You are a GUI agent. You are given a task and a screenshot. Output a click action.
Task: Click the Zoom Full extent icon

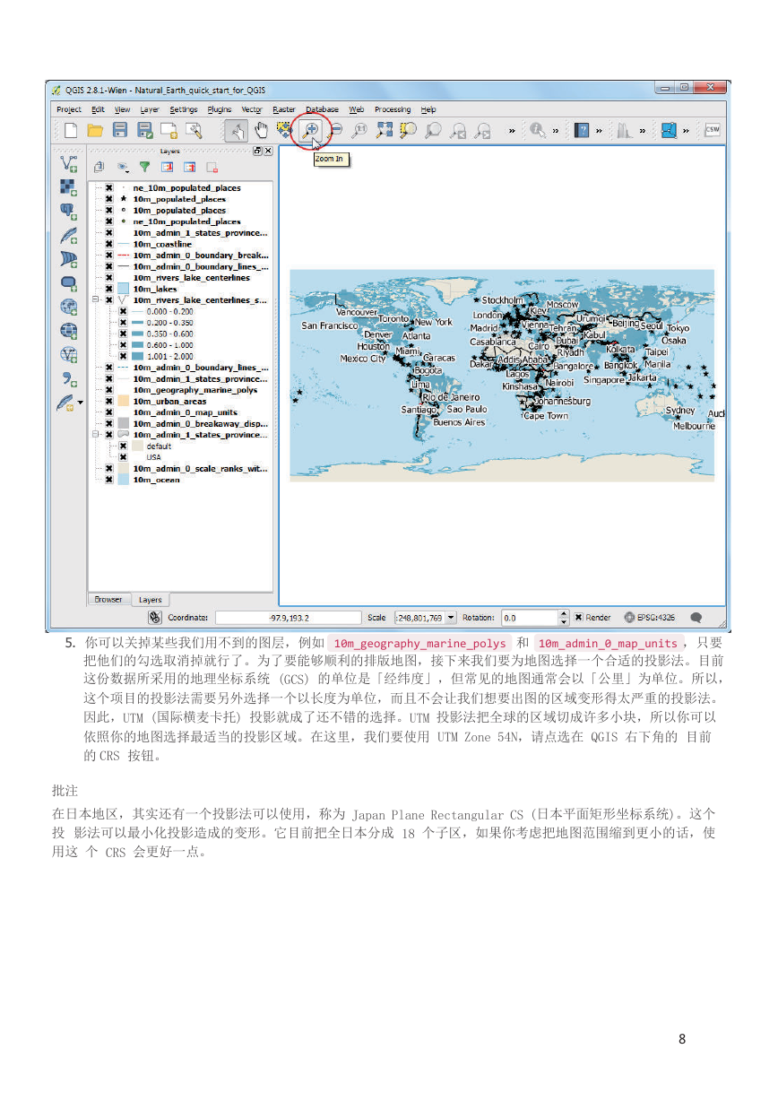tap(385, 131)
